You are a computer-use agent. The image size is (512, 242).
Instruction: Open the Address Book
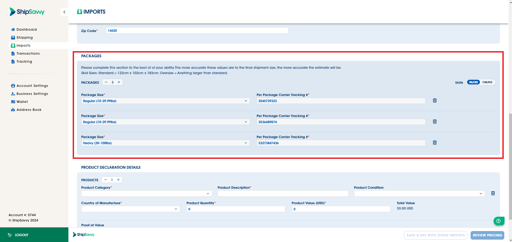pyautogui.click(x=29, y=110)
